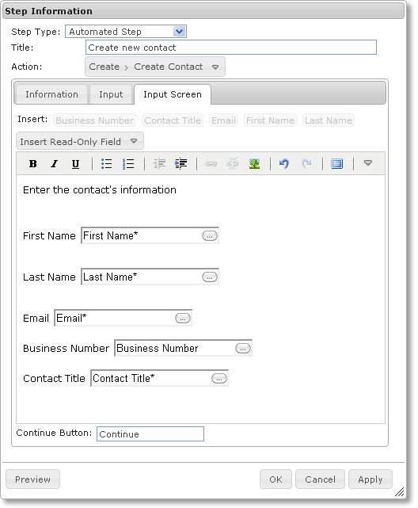Viewport: 418px width, 508px height.
Task: Undo the last edit
Action: point(283,164)
